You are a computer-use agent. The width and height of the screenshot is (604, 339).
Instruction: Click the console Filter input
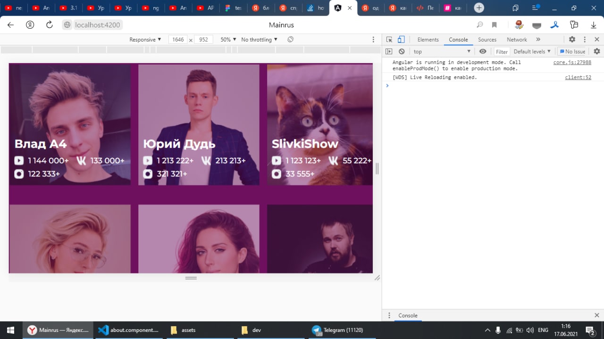[502, 52]
